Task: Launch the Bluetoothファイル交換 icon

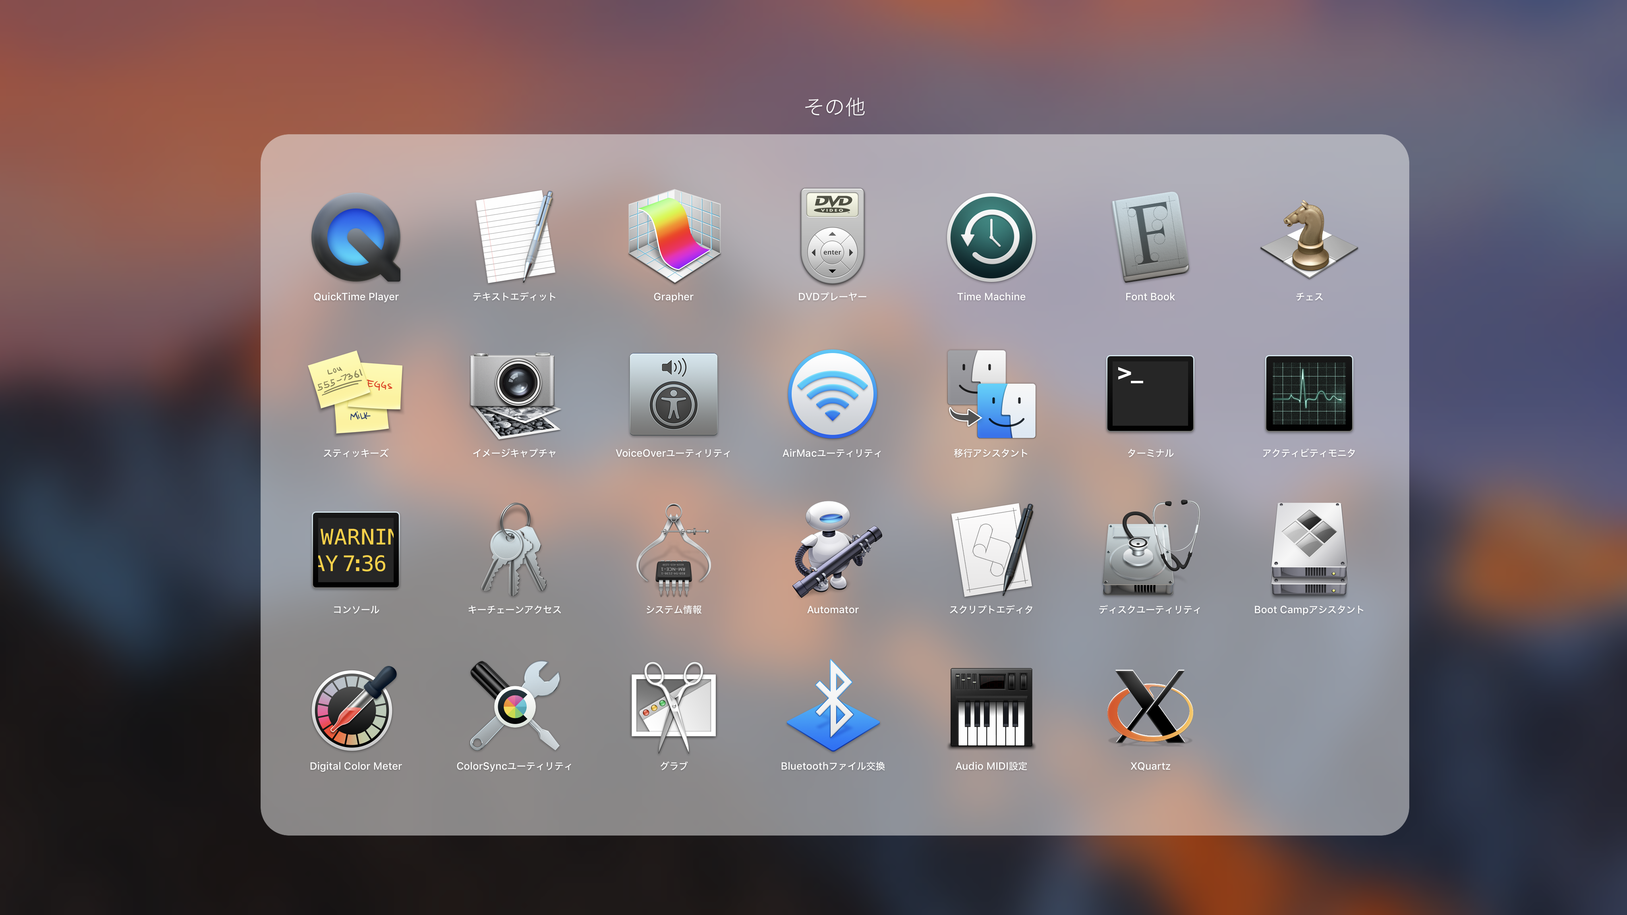Action: (833, 706)
